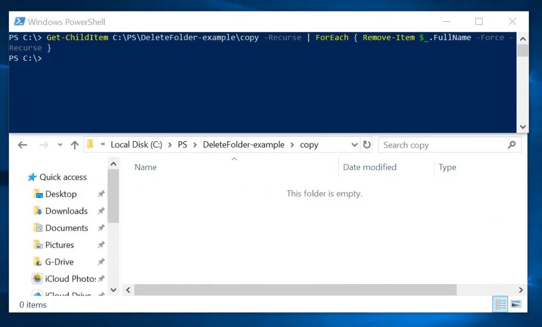Select copy in the address breadcrumb
Screen dimensions: 542x327
coord(309,145)
